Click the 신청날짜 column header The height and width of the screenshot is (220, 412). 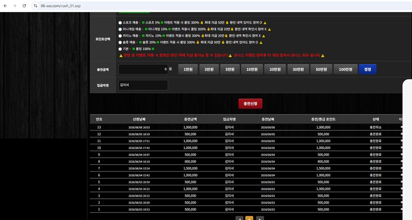click(x=139, y=119)
